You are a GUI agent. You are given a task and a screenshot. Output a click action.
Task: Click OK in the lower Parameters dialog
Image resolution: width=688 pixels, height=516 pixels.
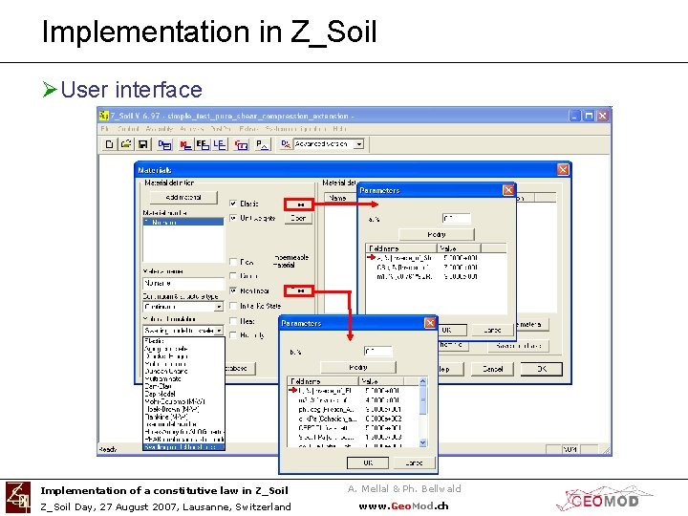[x=368, y=462]
